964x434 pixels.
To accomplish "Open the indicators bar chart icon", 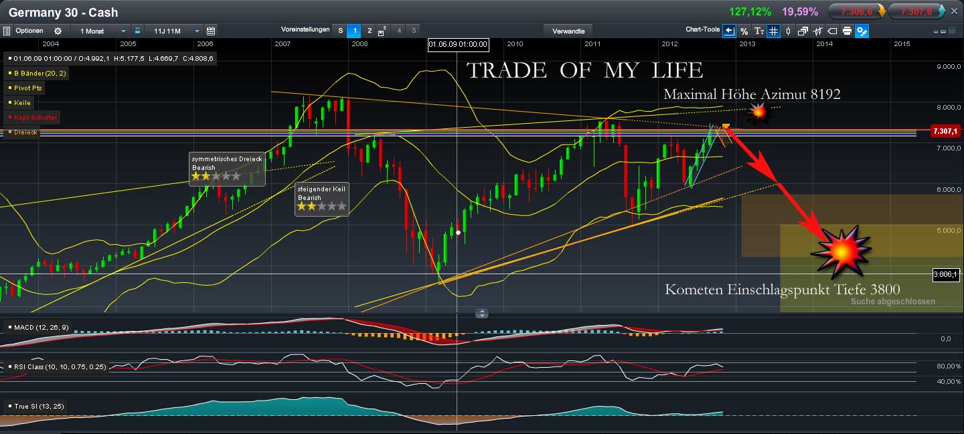I will [x=817, y=31].
